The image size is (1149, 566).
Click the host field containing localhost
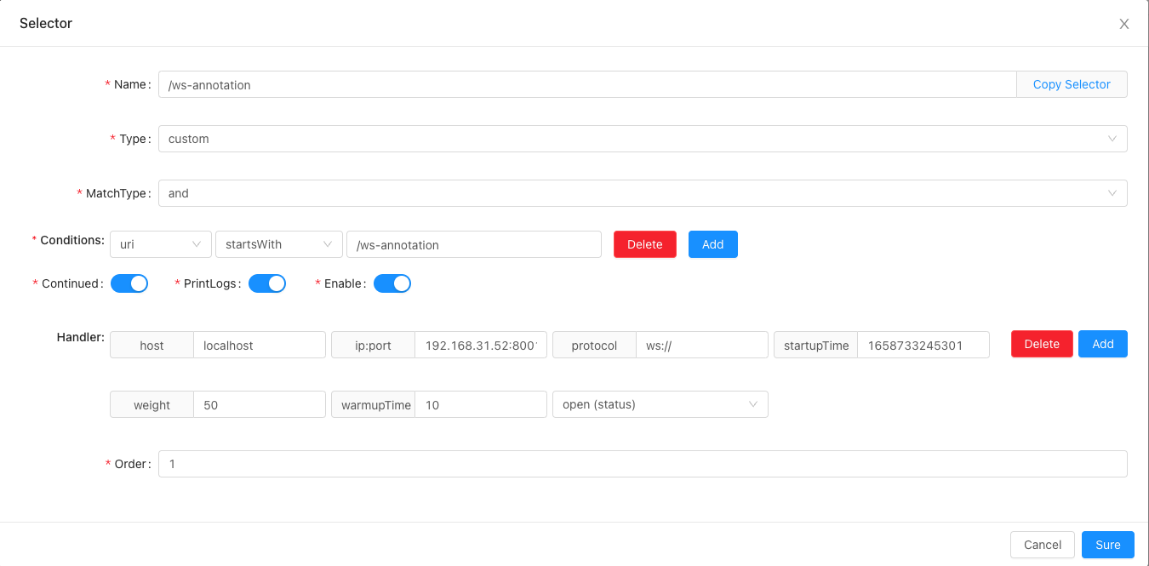[259, 345]
